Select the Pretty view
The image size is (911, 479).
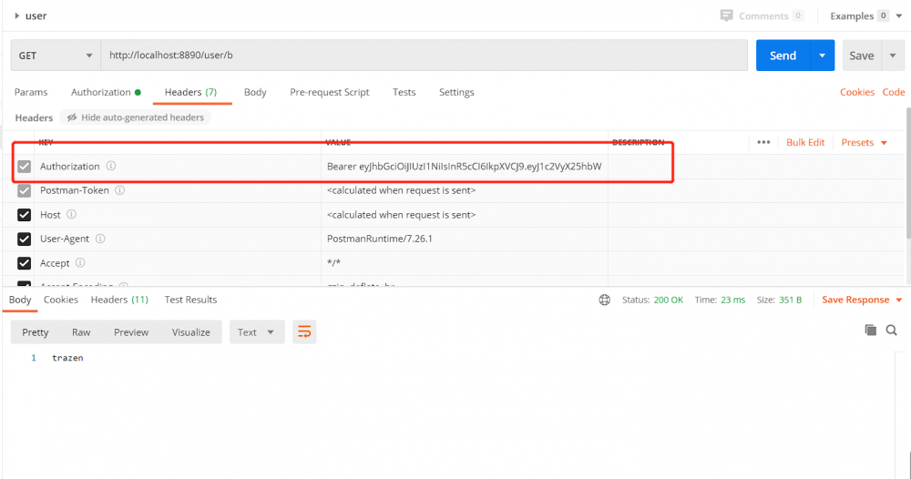(36, 332)
